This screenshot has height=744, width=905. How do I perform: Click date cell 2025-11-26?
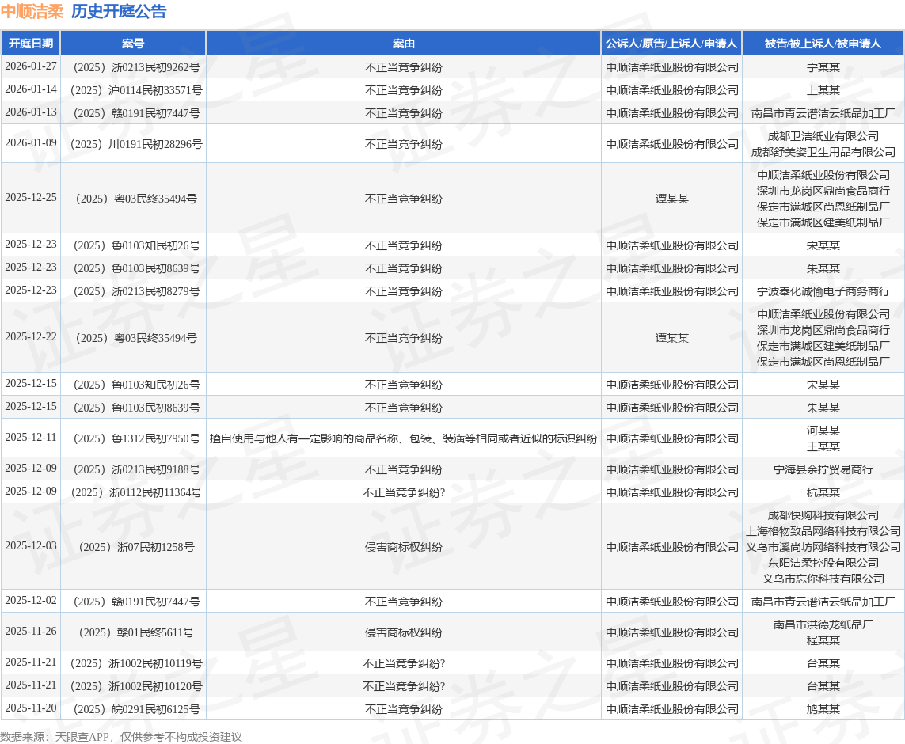pyautogui.click(x=31, y=632)
